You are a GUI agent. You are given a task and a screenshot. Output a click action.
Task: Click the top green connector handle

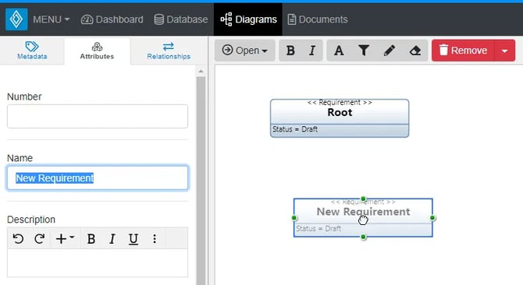coord(364,199)
